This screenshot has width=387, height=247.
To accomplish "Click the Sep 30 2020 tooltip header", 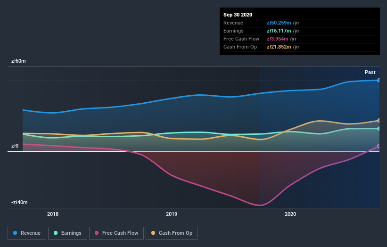I will pyautogui.click(x=238, y=15).
